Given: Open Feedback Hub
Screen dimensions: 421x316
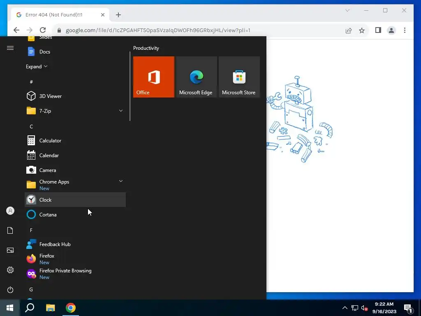Looking at the screenshot, I should click(x=75, y=244).
